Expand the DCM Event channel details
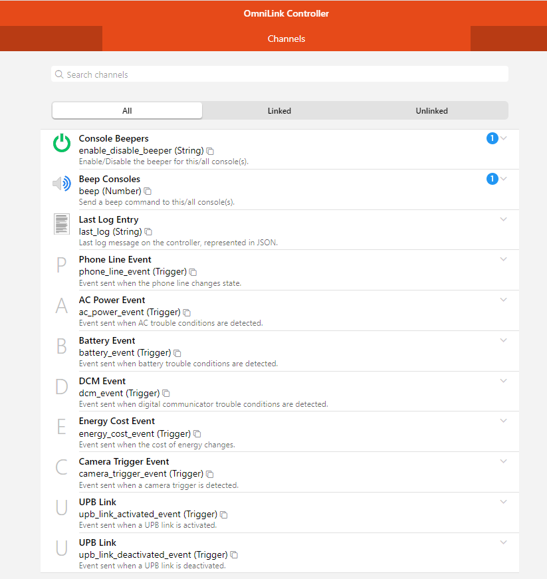Viewport: 547px width, 579px height. click(x=504, y=381)
